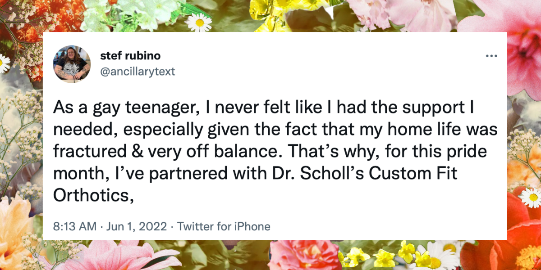Open the three-dot more options menu
Screen dimensions: 541x270
(x=491, y=57)
